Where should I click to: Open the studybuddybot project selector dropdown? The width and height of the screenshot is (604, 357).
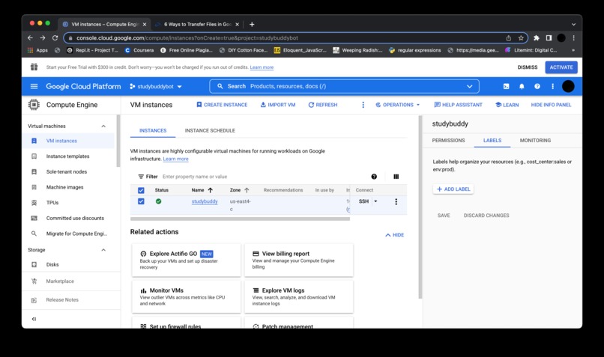pos(156,87)
